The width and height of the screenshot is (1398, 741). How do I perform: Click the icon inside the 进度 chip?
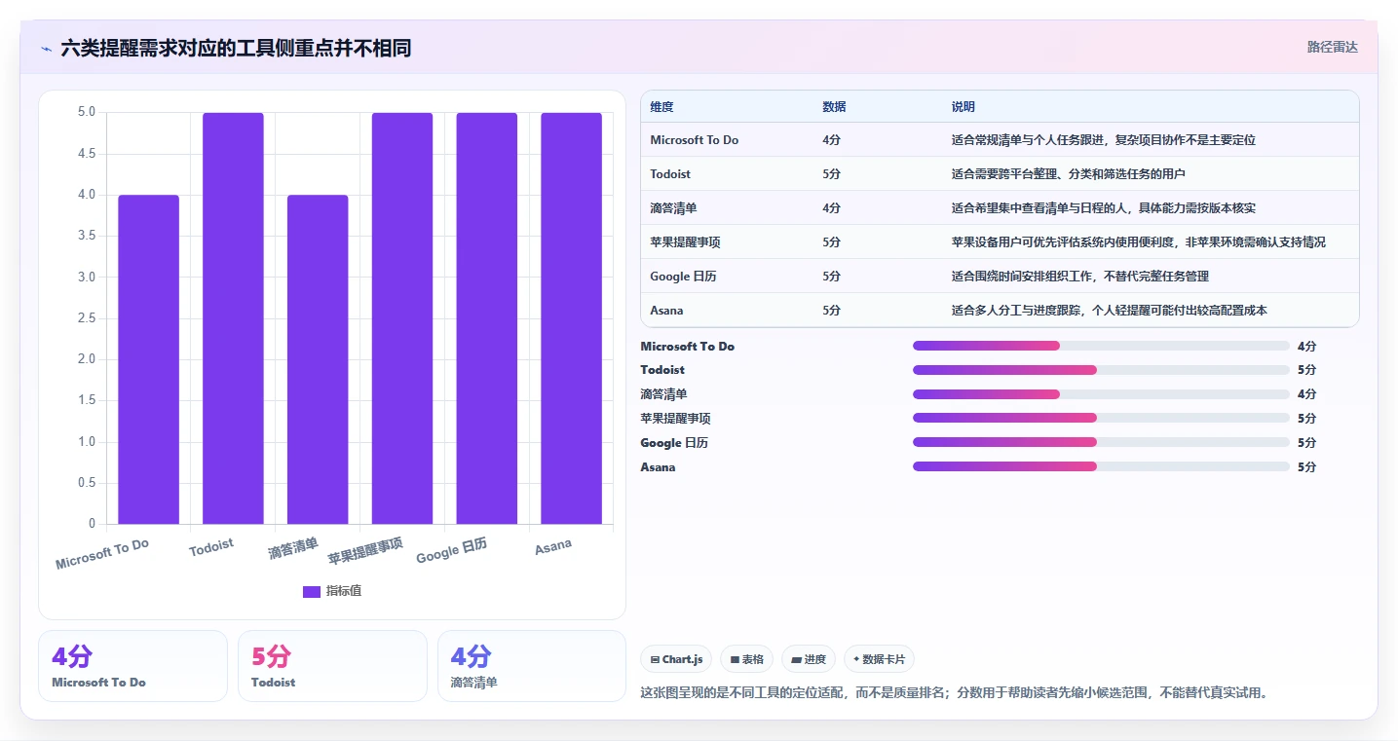[x=796, y=659]
